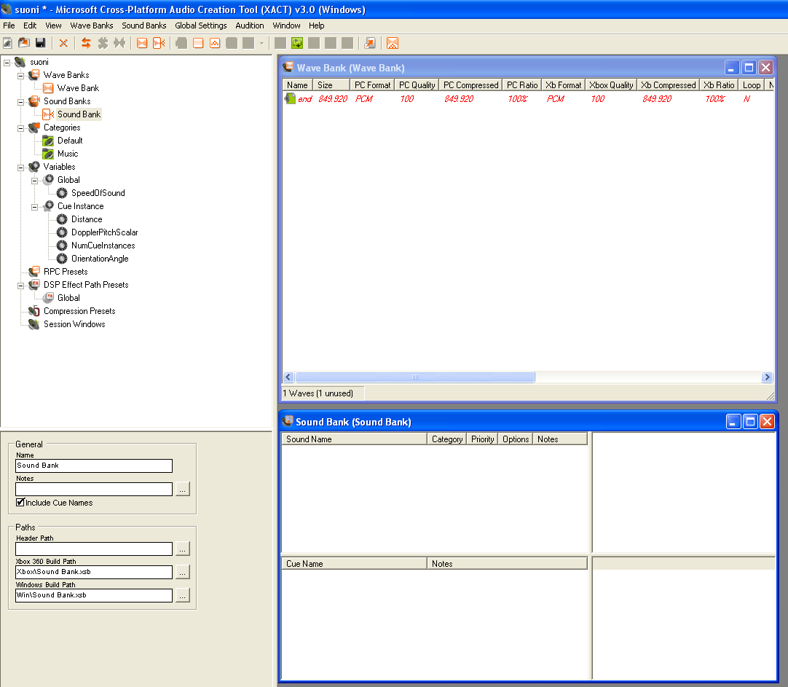Click the New Wave Bank toolbar icon

pos(142,43)
